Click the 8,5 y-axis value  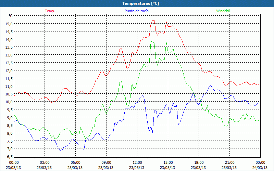click(10, 125)
